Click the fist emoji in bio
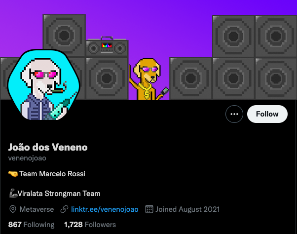The height and width of the screenshot is (234, 297). (x=13, y=174)
